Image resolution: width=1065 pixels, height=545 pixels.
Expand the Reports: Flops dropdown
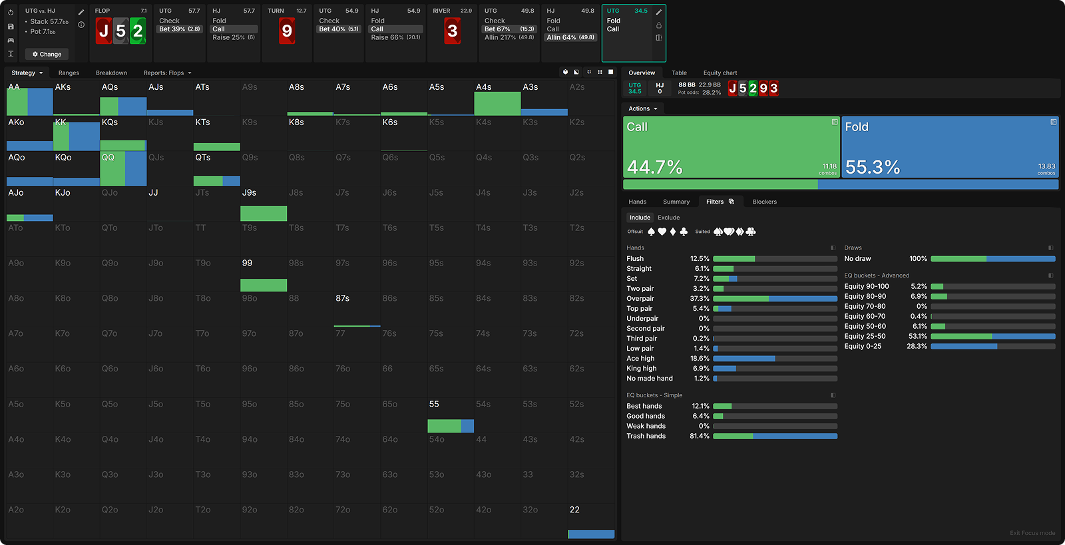click(x=167, y=73)
